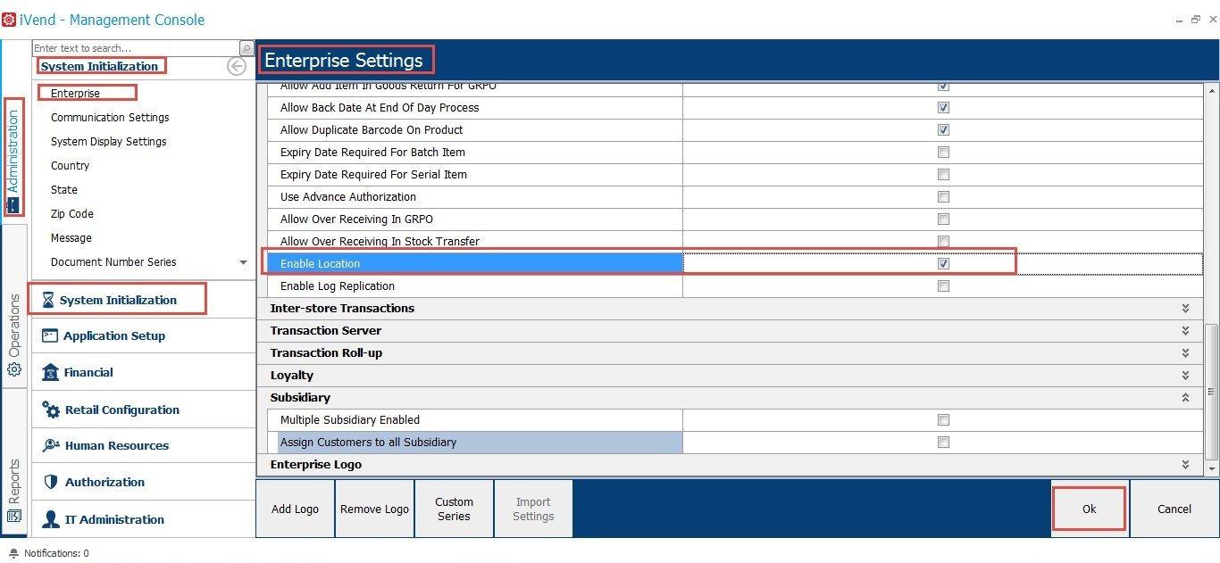
Task: Uncheck the Enable Location checkbox
Action: 943,263
